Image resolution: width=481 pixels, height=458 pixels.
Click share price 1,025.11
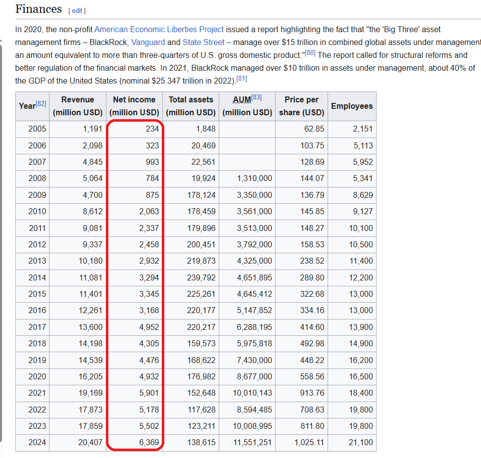pyautogui.click(x=309, y=442)
